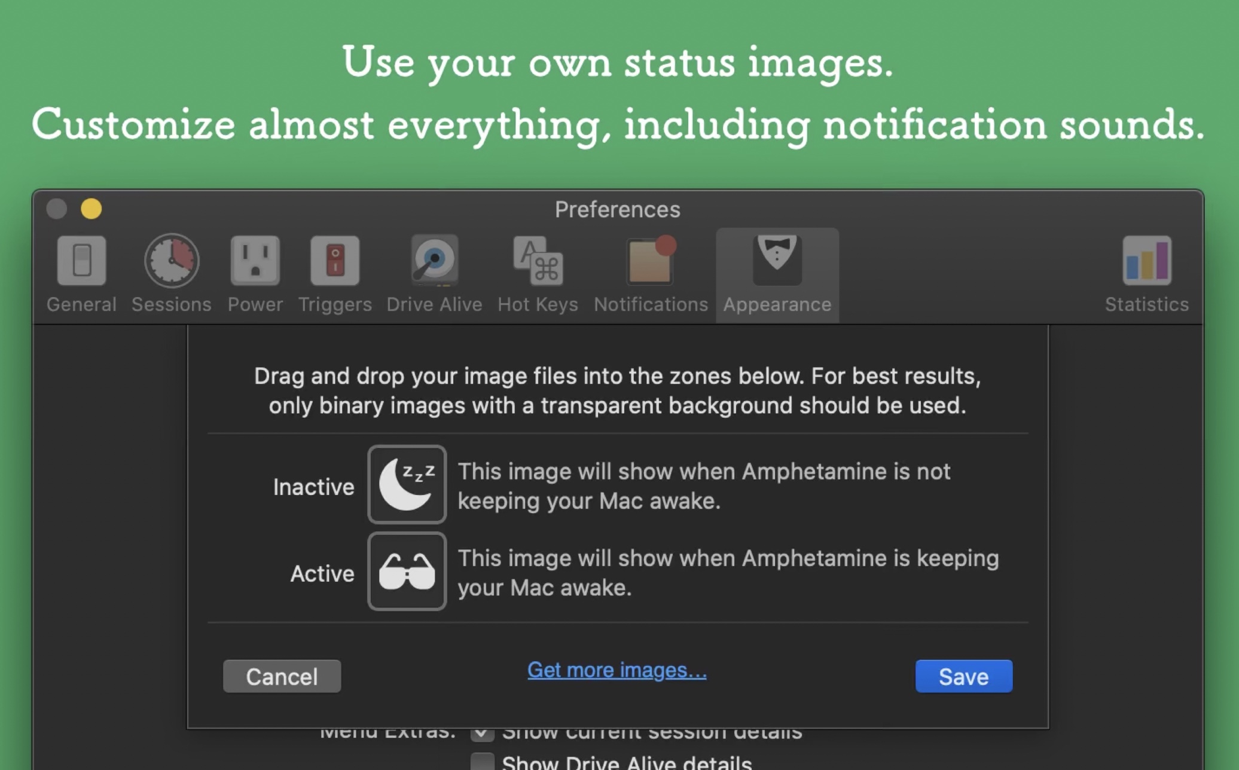
Task: Open the Sessions clock icon
Action: [x=172, y=261]
